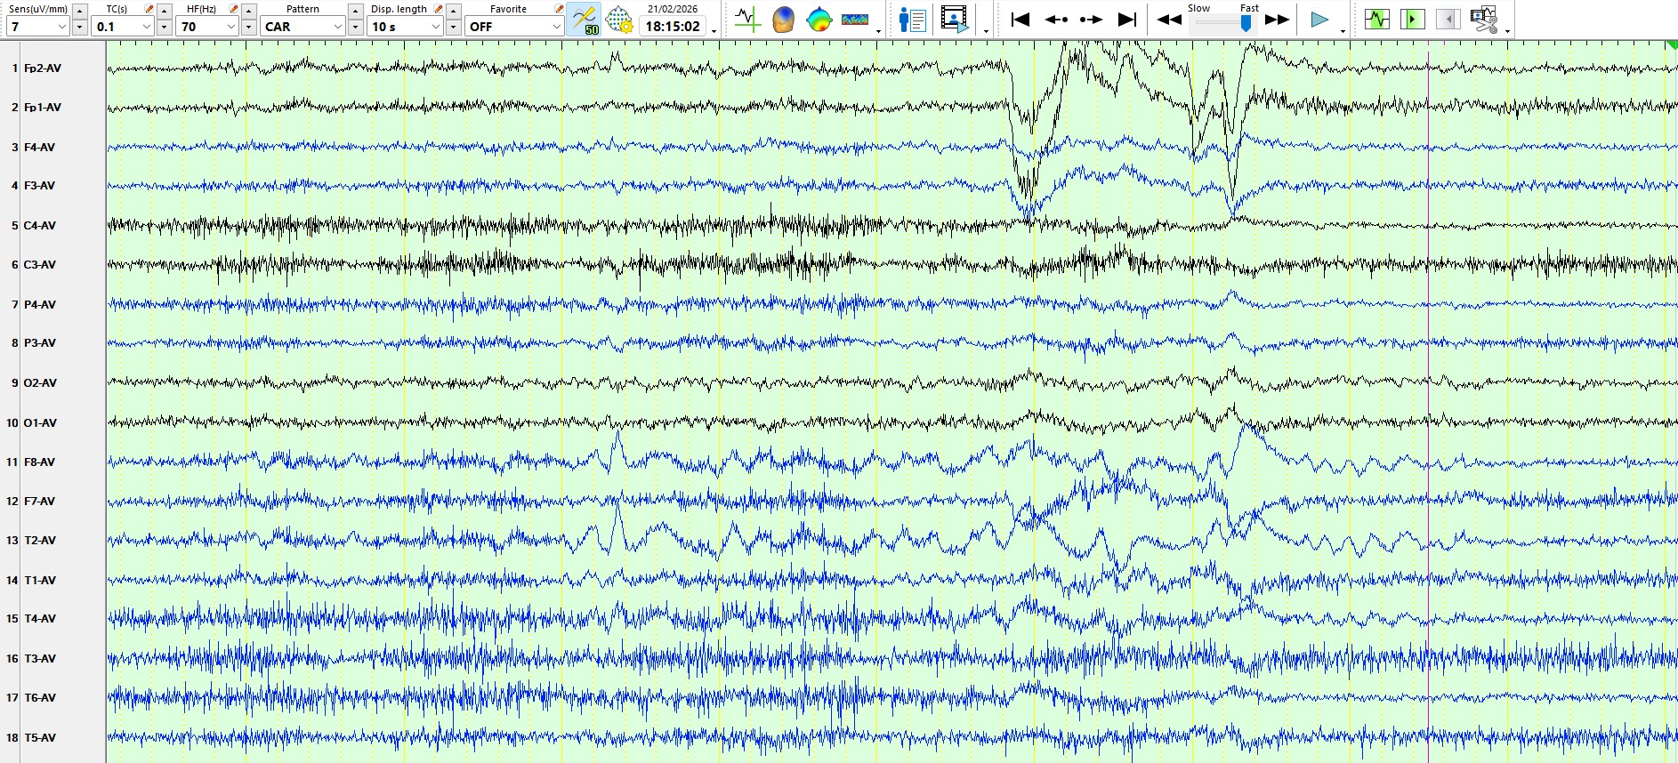Toggle the 50 Hz notch filter
1678x763 pixels.
point(584,20)
